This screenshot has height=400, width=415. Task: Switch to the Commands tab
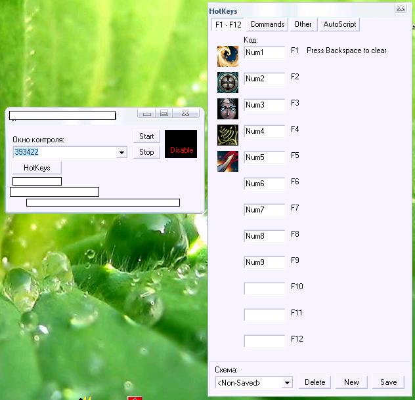click(267, 24)
